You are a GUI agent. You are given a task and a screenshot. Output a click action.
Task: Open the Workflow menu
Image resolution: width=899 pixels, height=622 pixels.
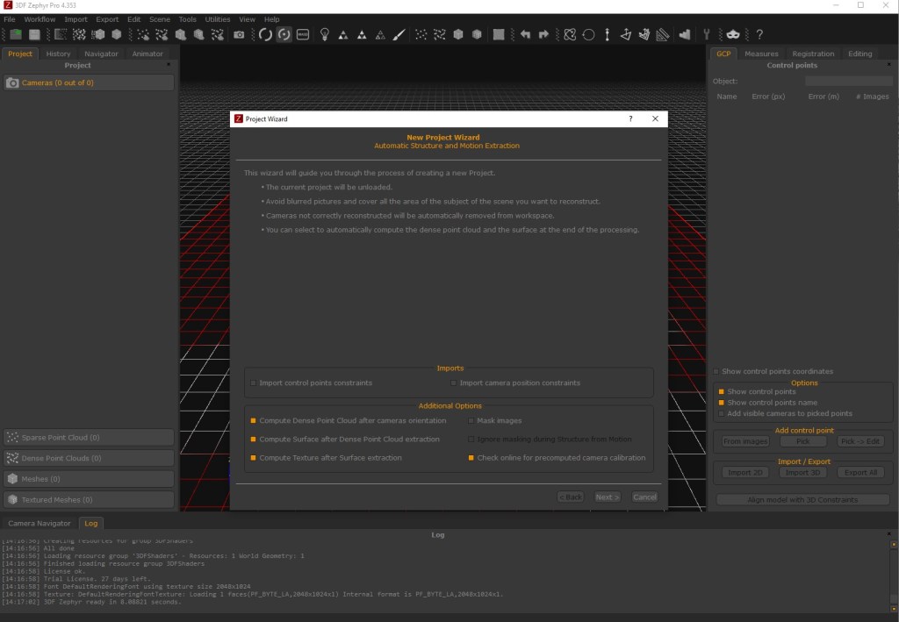[40, 19]
